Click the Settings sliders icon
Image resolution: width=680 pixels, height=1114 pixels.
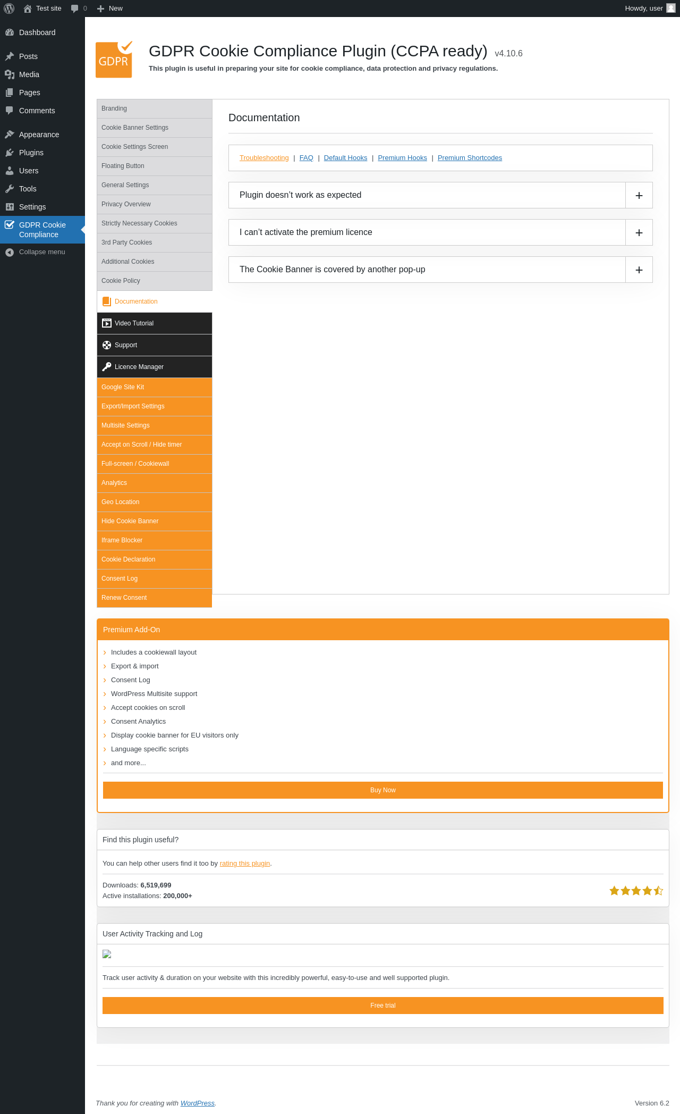tap(10, 207)
